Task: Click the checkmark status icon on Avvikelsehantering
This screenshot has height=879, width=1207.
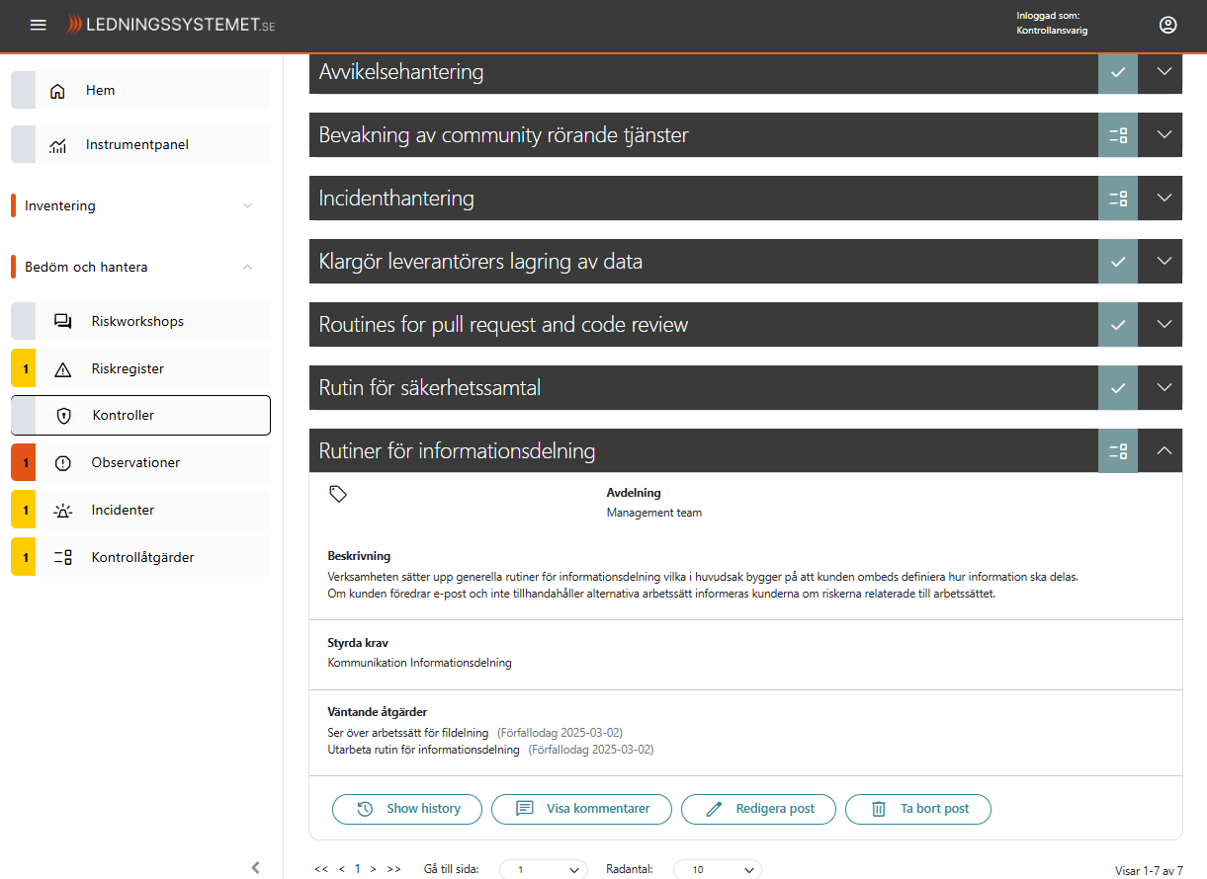Action: tap(1118, 72)
